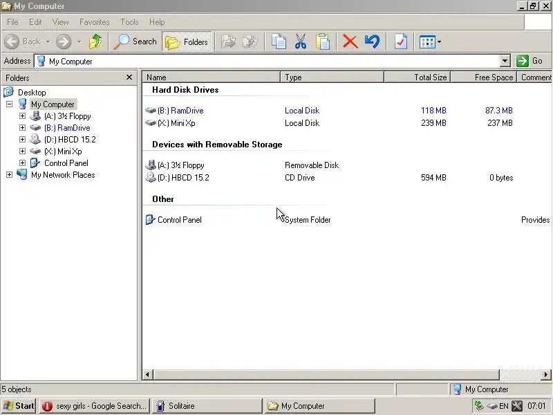Switch to the Opera Google Search taskbar button

tap(95, 406)
